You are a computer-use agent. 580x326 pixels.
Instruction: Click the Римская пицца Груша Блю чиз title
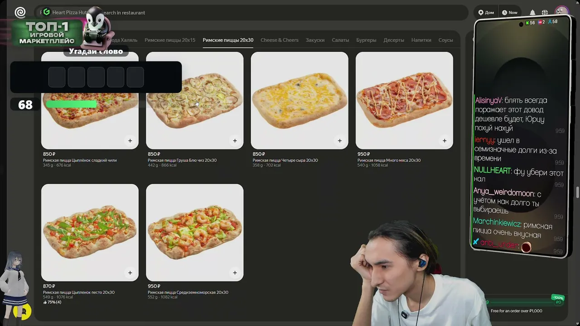[x=182, y=160]
